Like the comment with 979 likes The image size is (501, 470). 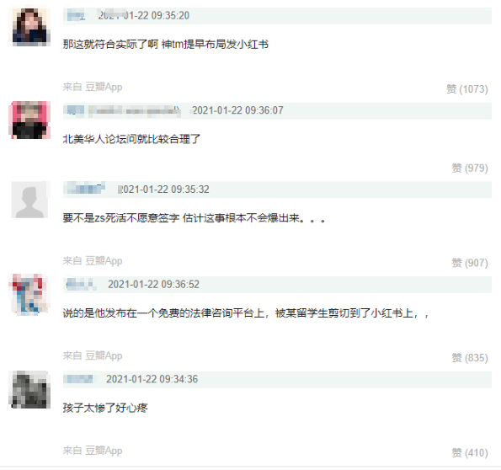469,168
